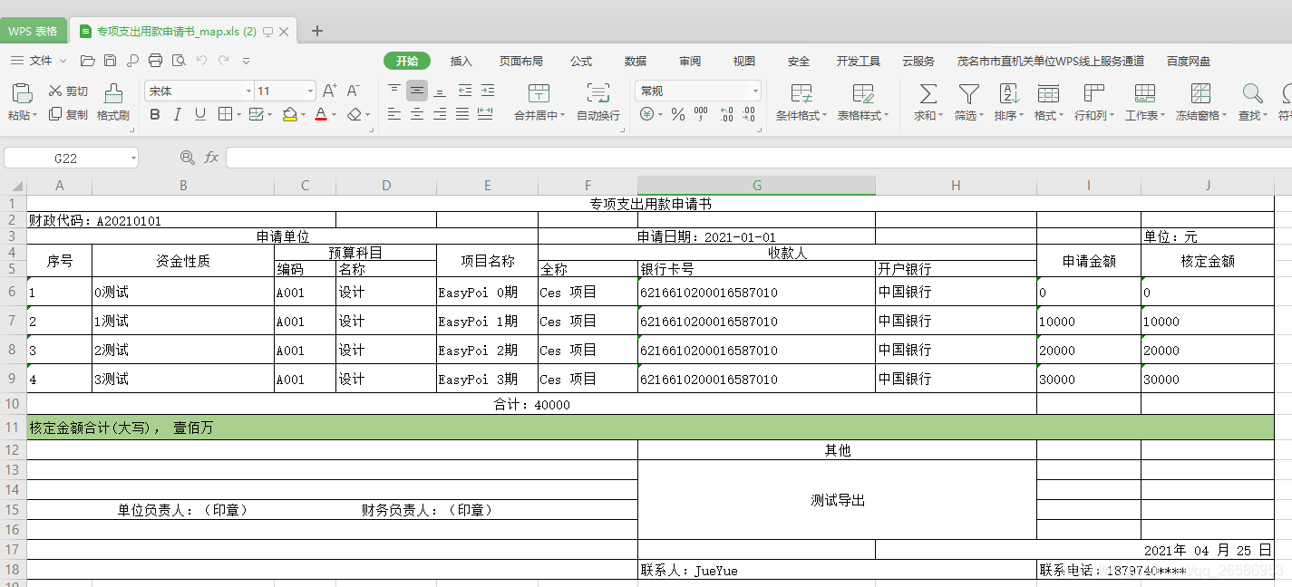
Task: Click the Redo arrow icon
Action: click(x=224, y=61)
